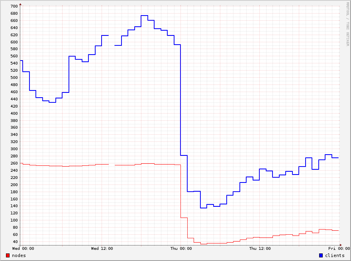The width and height of the screenshot is (351, 261).
Task: Click the 440 y-axis value
Action: coord(14,99)
